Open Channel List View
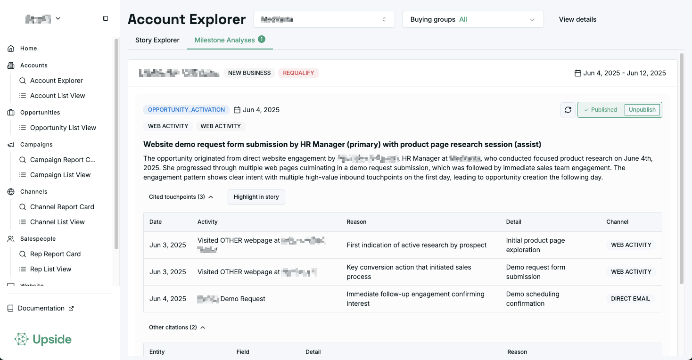The image size is (692, 360). point(58,222)
